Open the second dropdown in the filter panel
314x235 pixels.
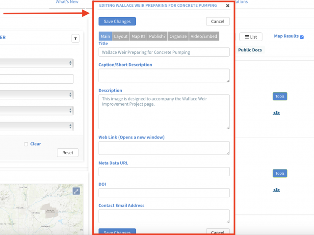pos(37,94)
